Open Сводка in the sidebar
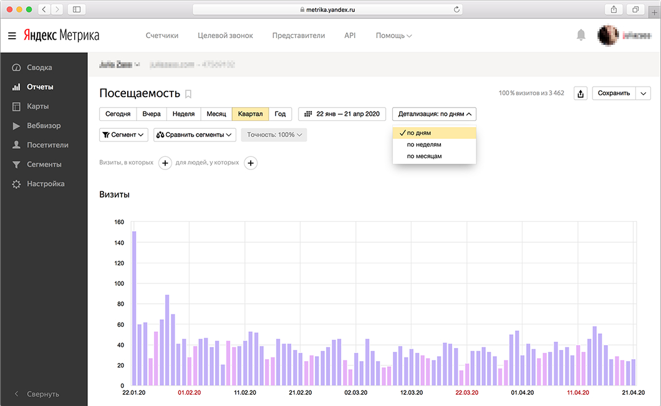This screenshot has width=661, height=406. [39, 67]
